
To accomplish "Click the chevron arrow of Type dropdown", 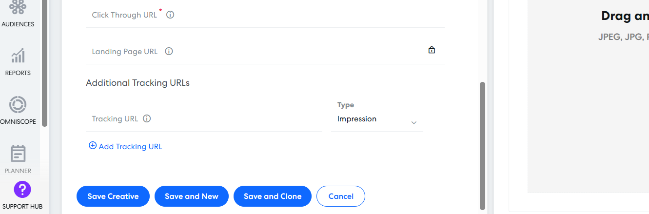I will [x=414, y=123].
